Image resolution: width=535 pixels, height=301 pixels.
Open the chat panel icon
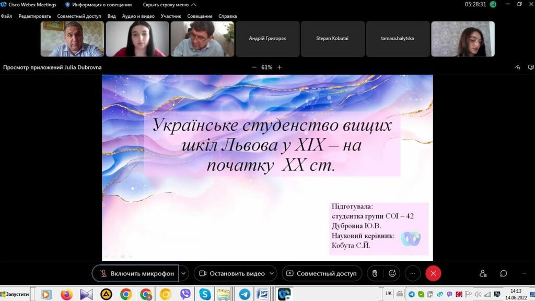pyautogui.click(x=504, y=273)
